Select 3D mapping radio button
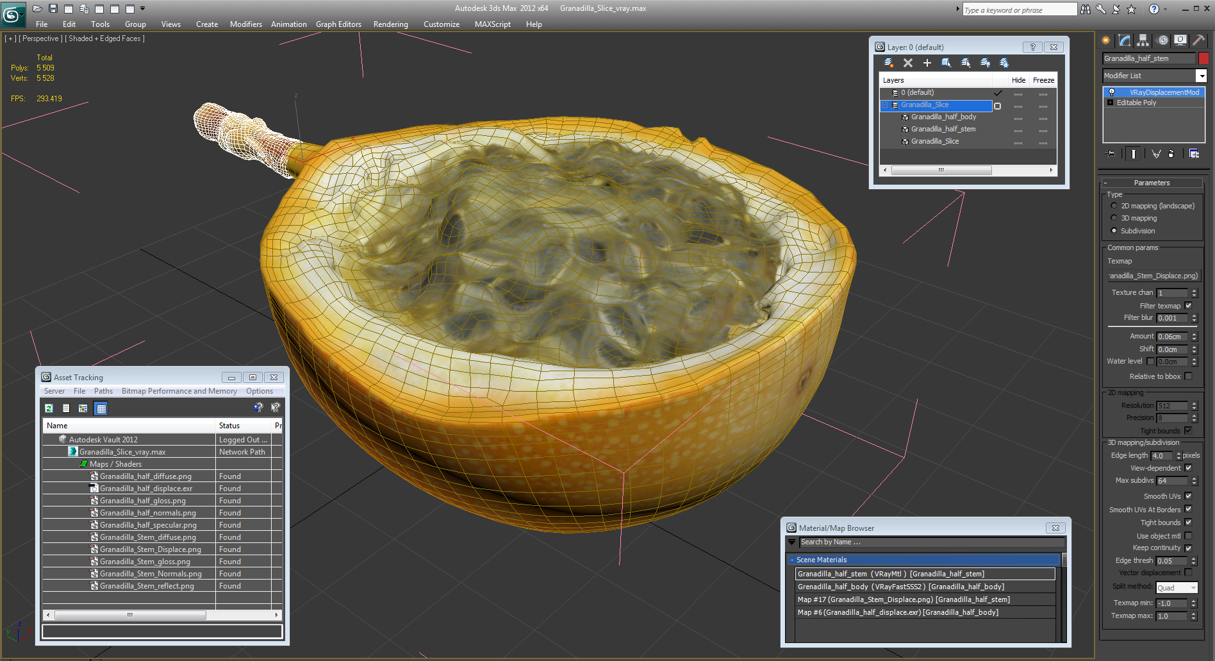The height and width of the screenshot is (661, 1215). click(x=1114, y=218)
